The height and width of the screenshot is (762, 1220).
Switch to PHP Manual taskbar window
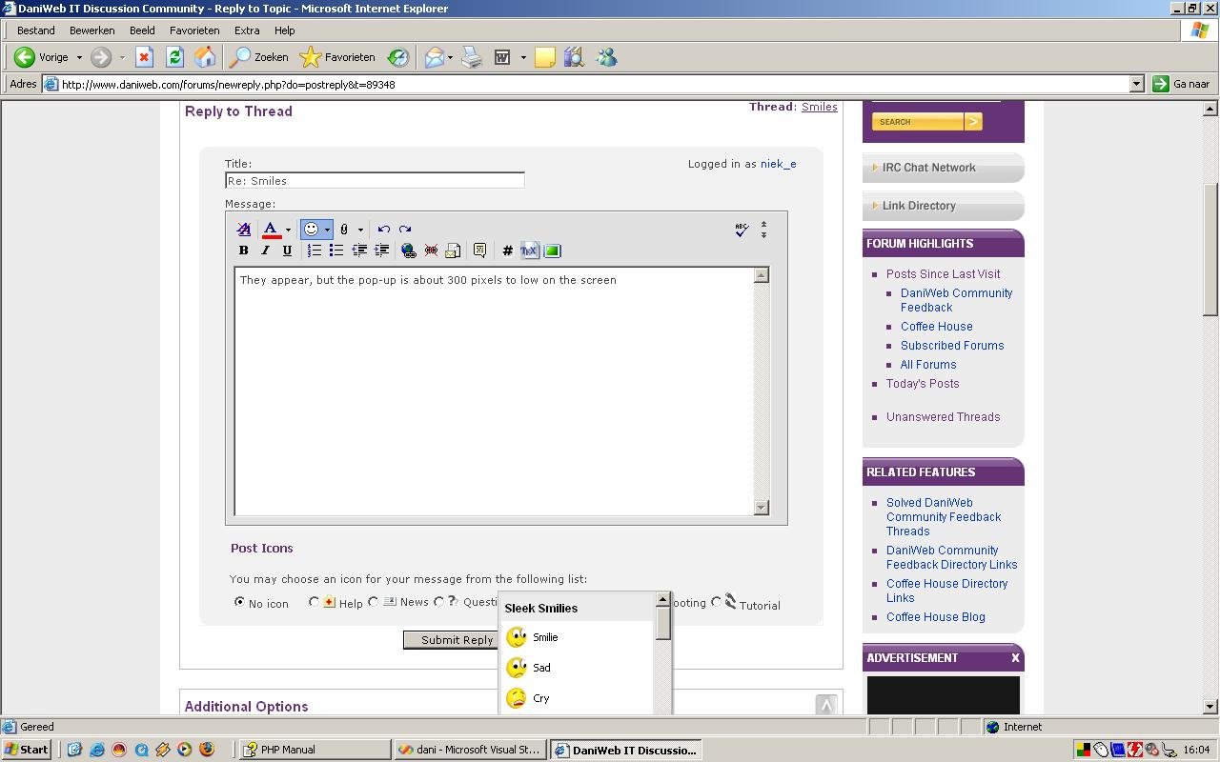click(x=315, y=750)
